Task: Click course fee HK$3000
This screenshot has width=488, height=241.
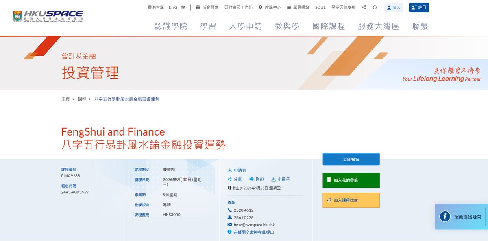Action: click(x=172, y=215)
